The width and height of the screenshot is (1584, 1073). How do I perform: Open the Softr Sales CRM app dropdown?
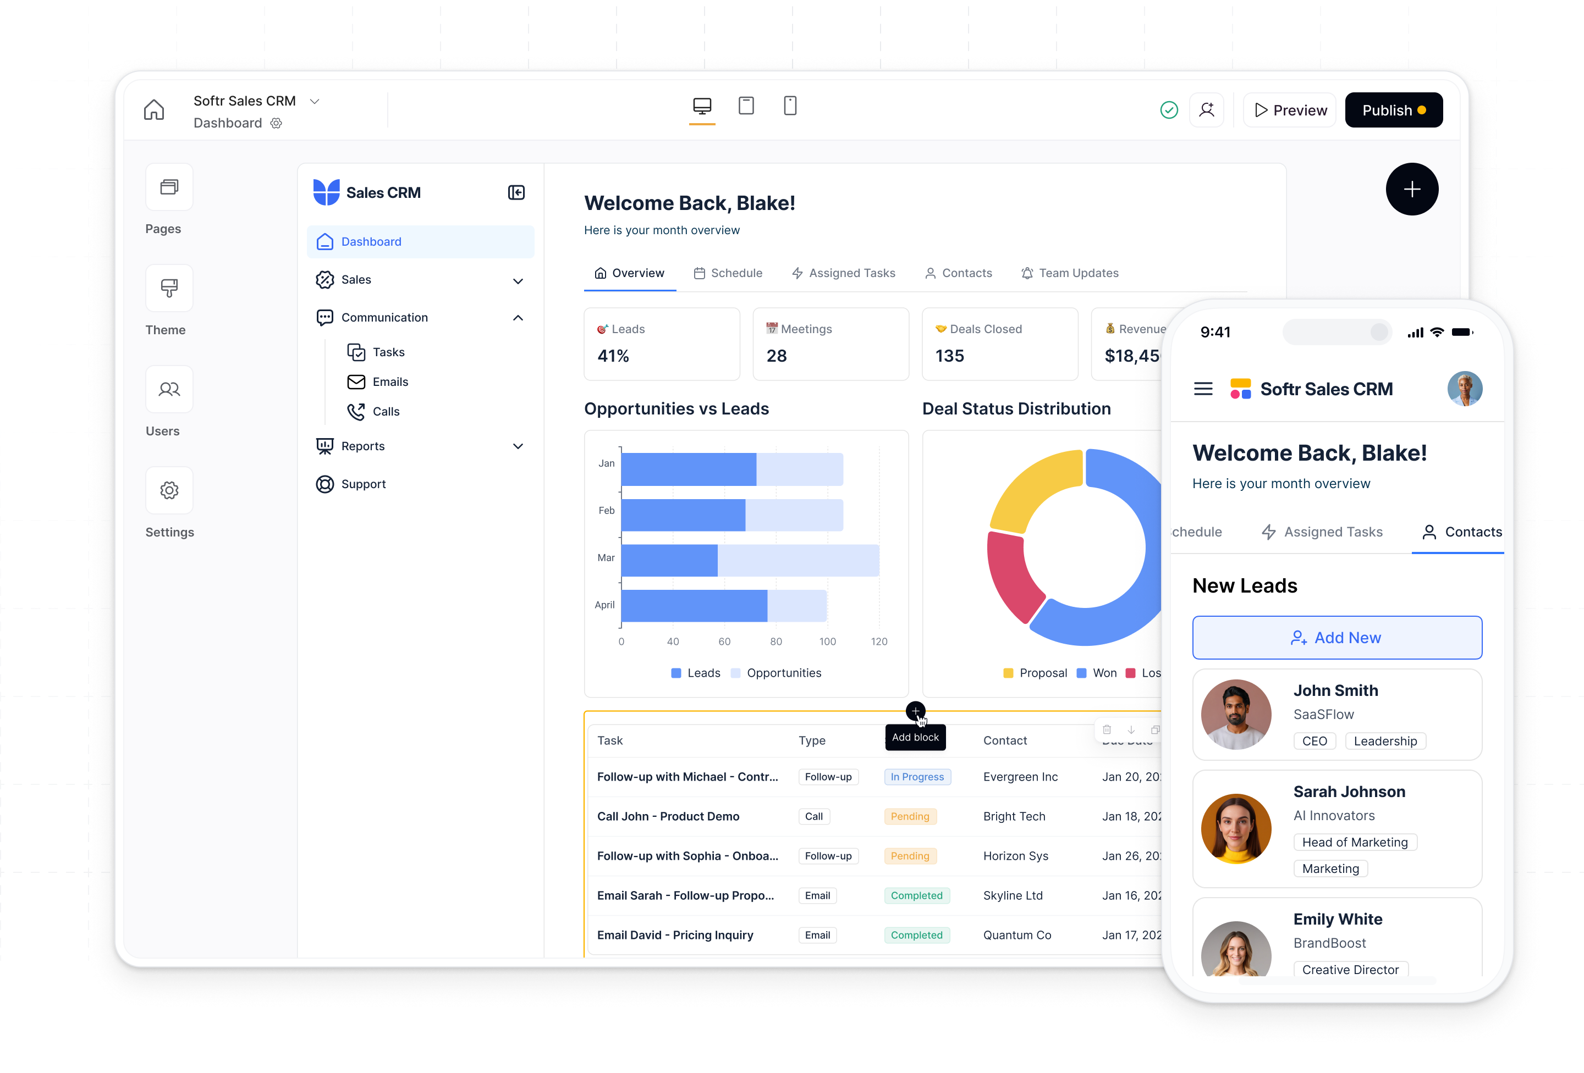pyautogui.click(x=314, y=101)
